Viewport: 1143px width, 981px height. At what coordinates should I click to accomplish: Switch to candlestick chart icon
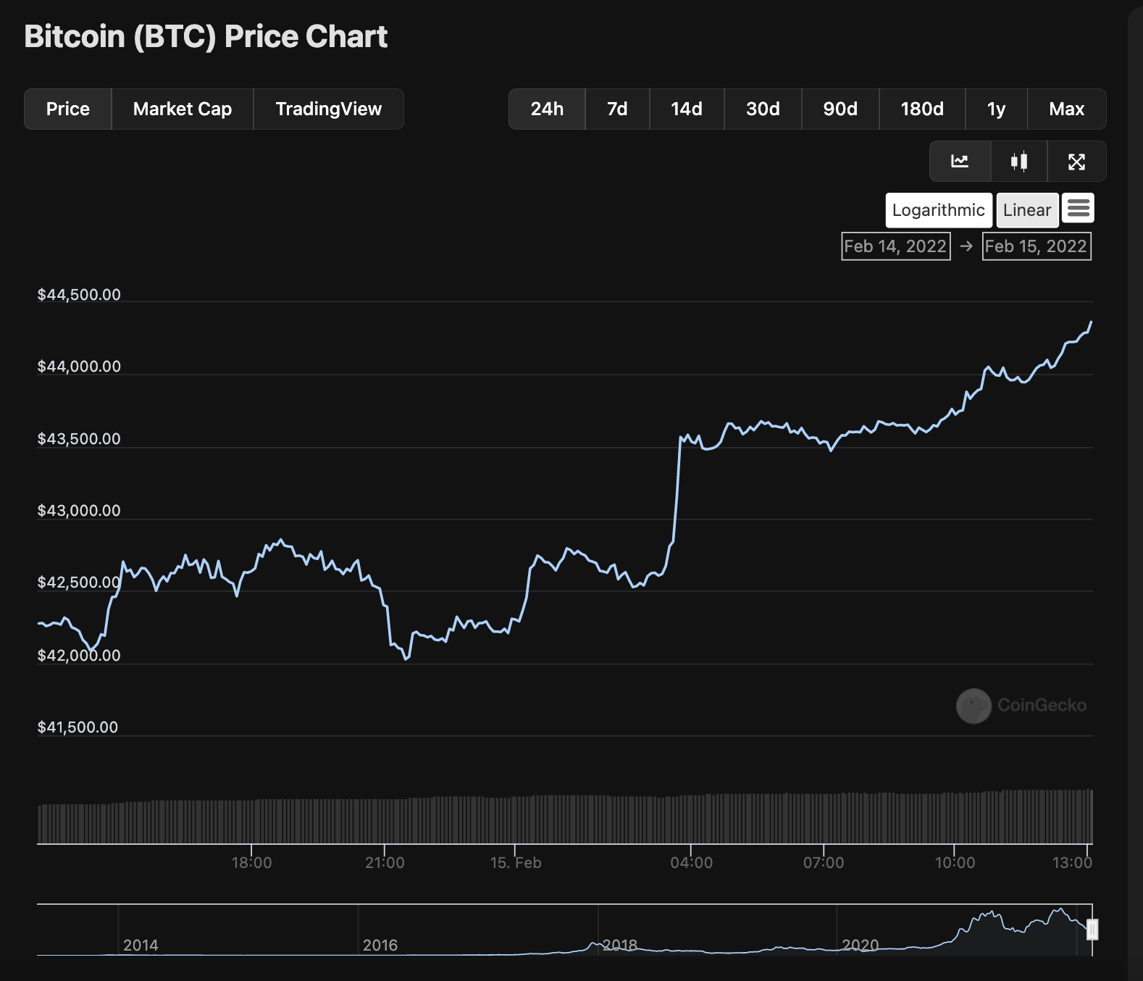(x=1019, y=161)
